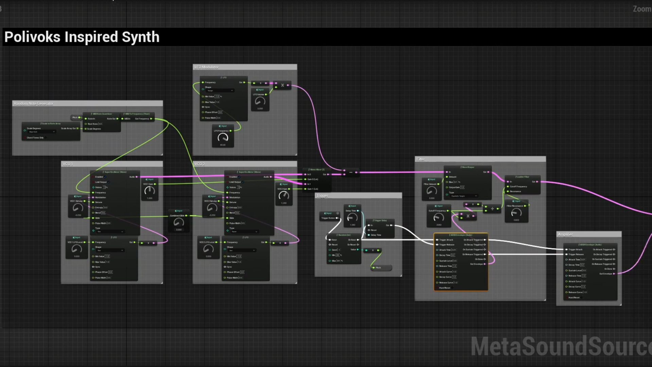Select the multiply node in LFO Modulator
Screen dimensions: 652x367
click(282, 85)
